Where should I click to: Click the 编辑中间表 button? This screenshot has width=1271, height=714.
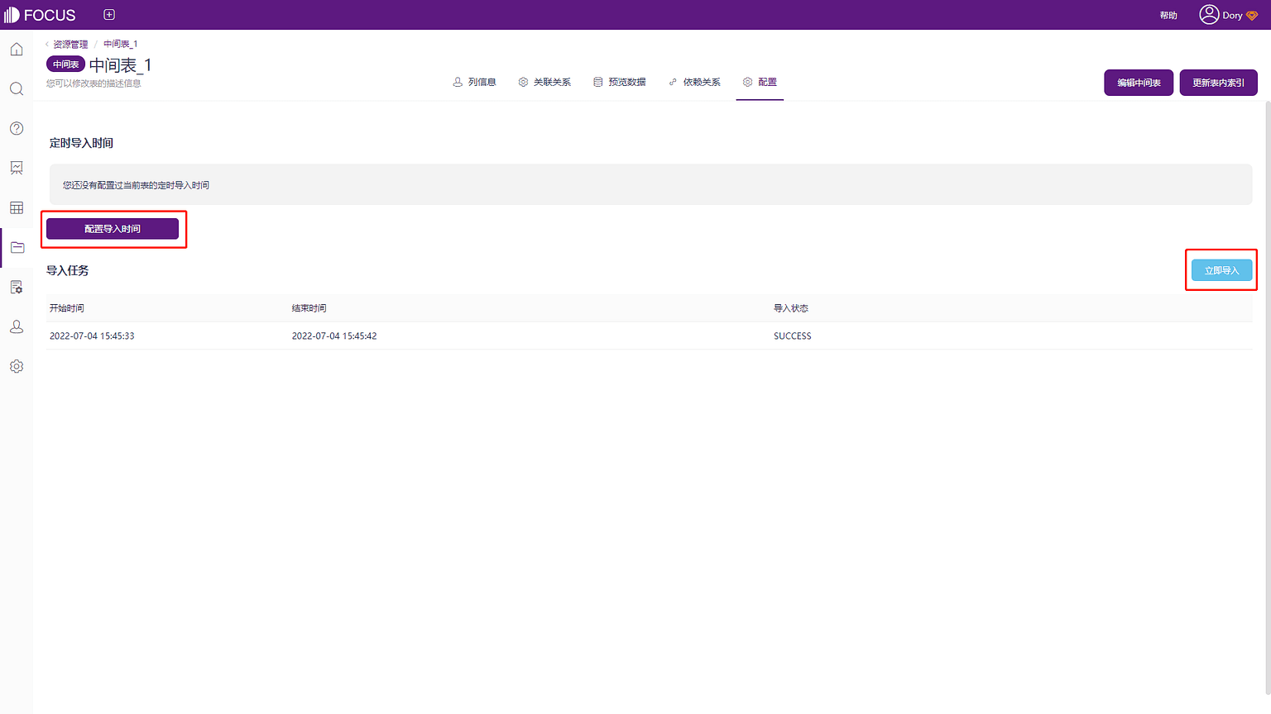(1139, 83)
